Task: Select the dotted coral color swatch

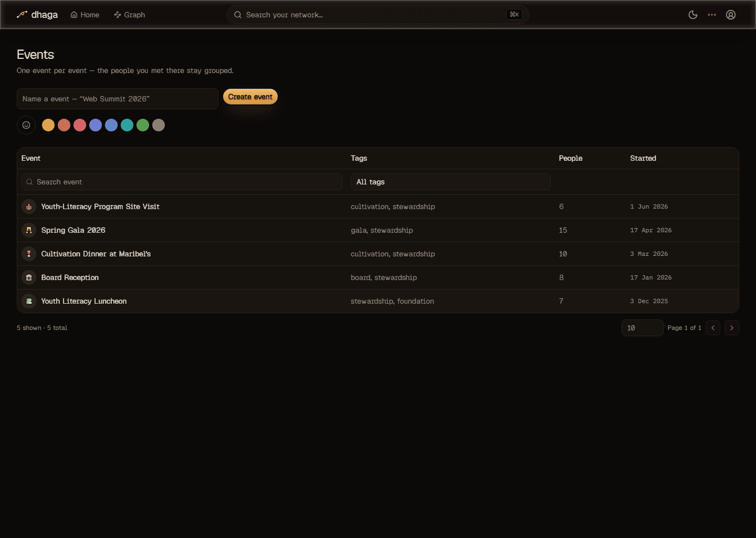Action: 64,125
